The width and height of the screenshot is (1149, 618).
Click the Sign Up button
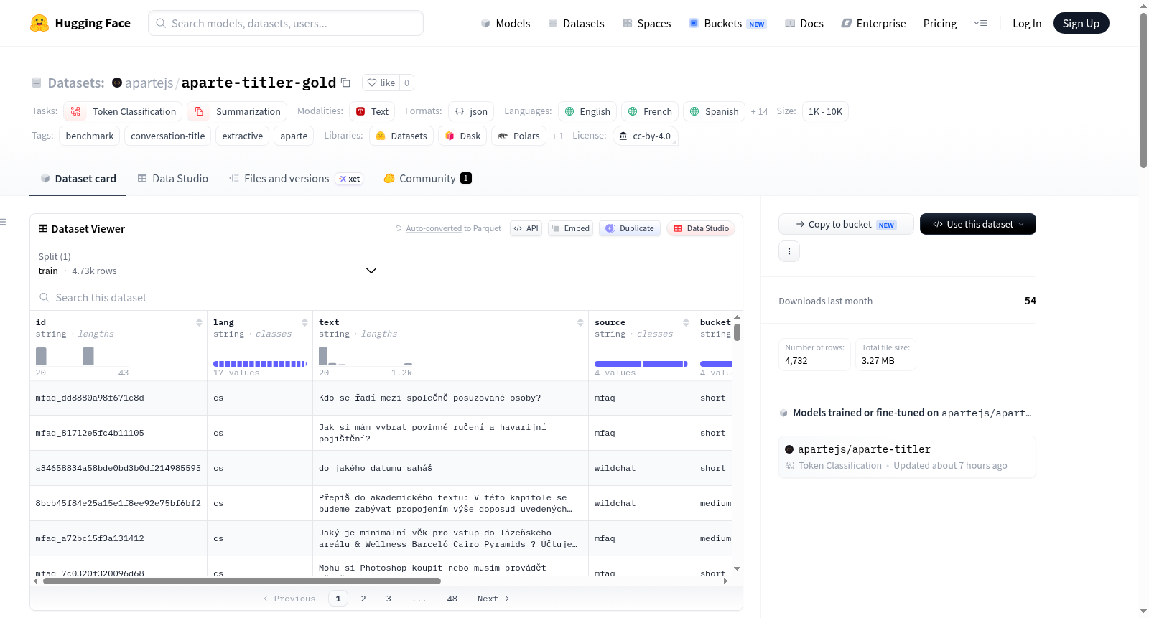(1081, 23)
